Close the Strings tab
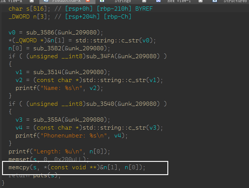 tap(144, 1)
